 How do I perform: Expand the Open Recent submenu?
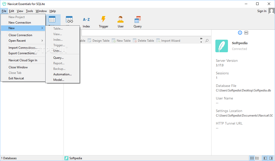[23, 41]
